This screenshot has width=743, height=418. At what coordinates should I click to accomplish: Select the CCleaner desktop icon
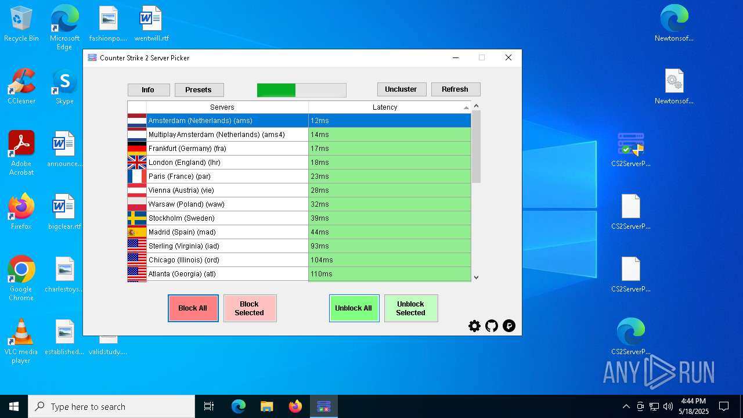coord(21,87)
